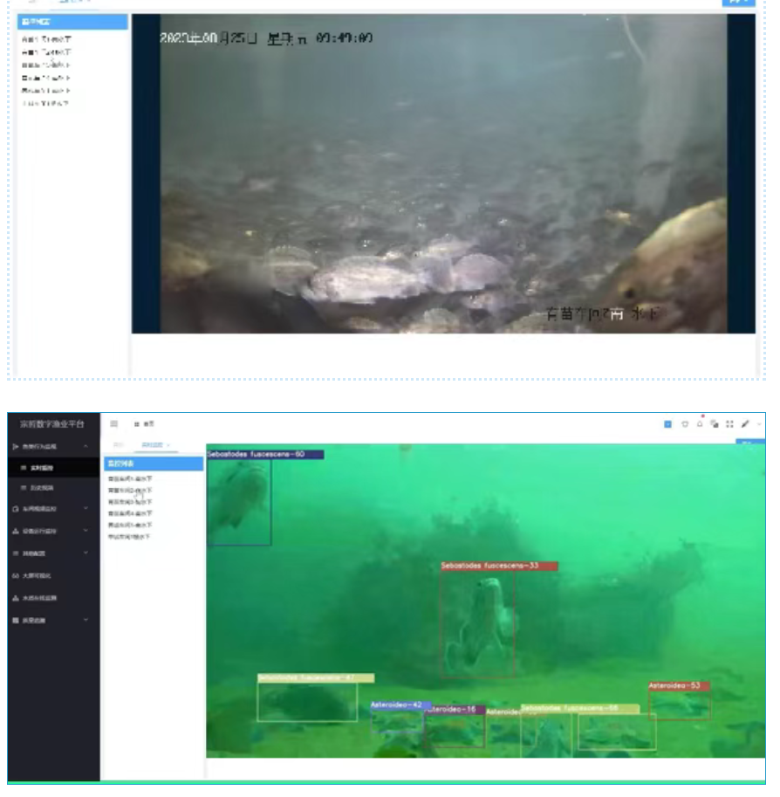
Task: Click the overlapping windows icon in top toolbar
Action: 715,424
